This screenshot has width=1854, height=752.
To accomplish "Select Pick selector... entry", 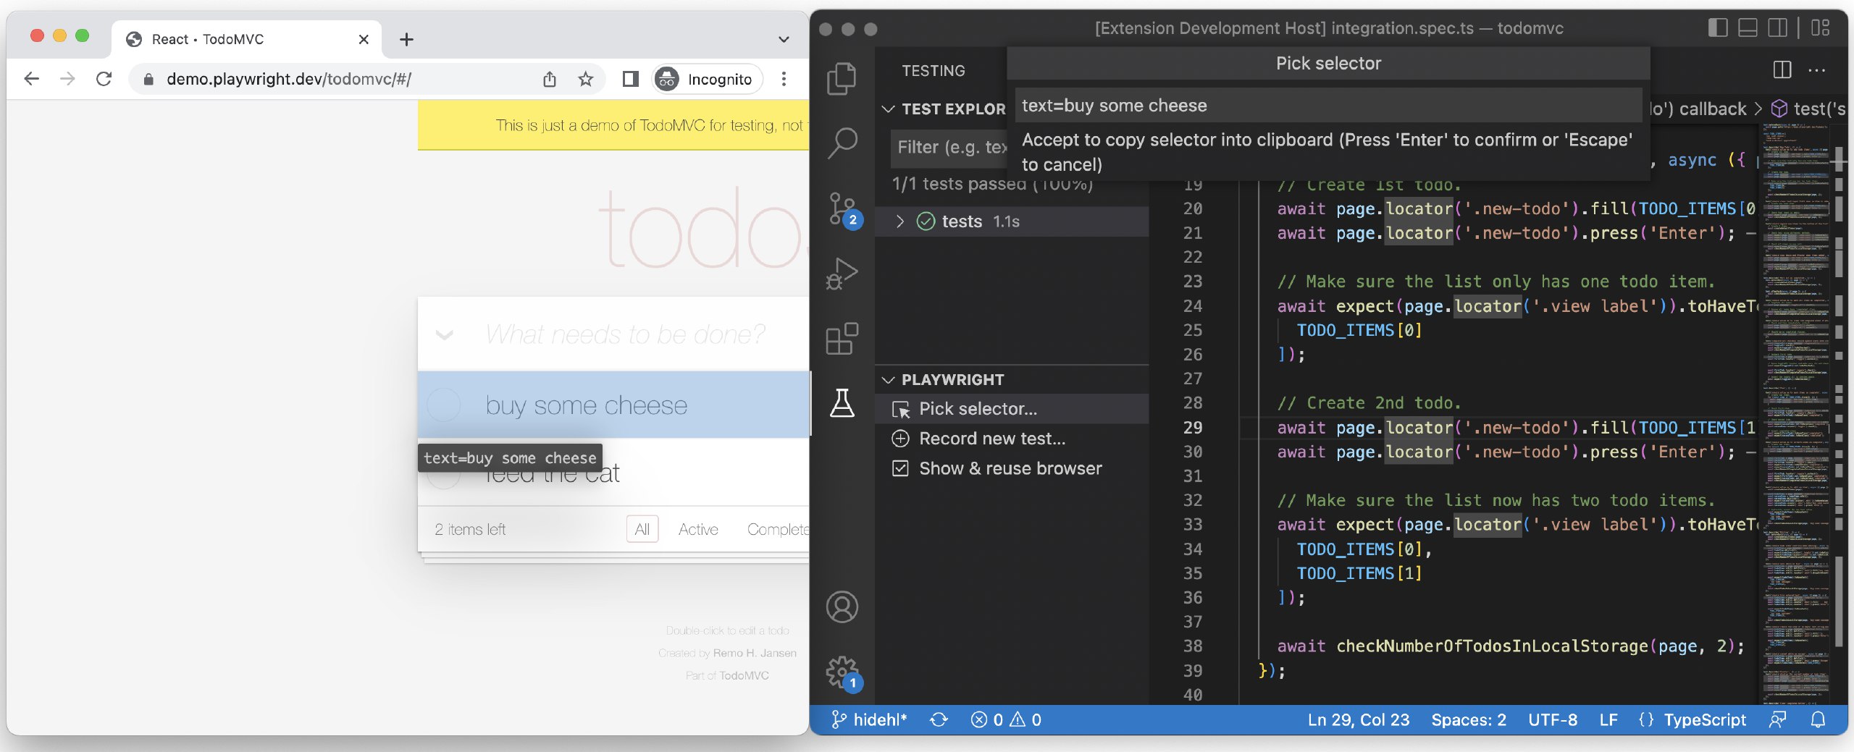I will coord(1012,409).
